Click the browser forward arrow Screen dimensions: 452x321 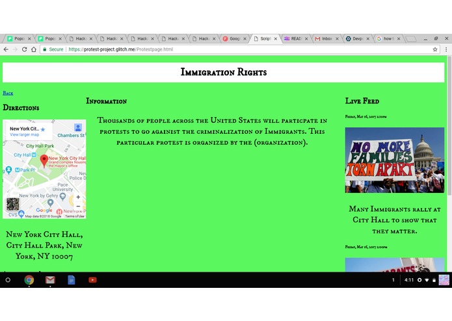point(15,49)
